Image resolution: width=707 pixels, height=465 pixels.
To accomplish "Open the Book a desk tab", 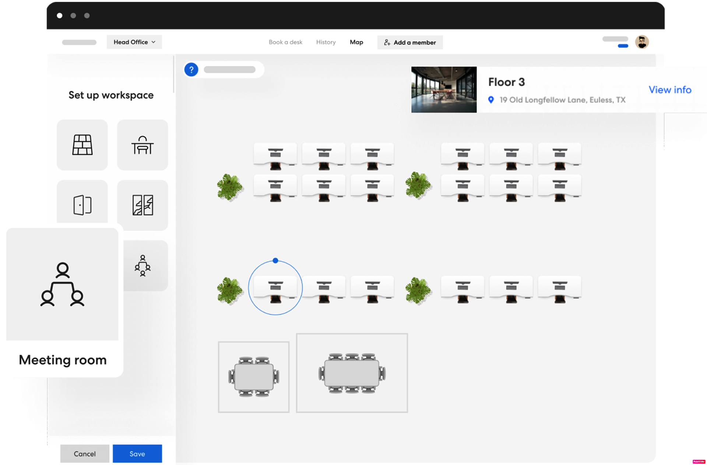I will point(285,42).
